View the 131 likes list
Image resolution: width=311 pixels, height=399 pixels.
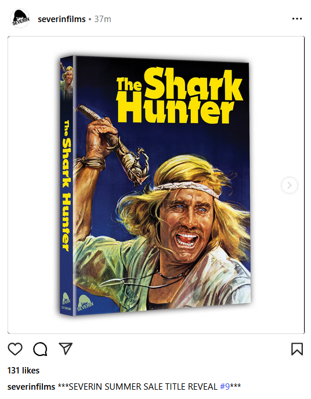[x=23, y=371]
